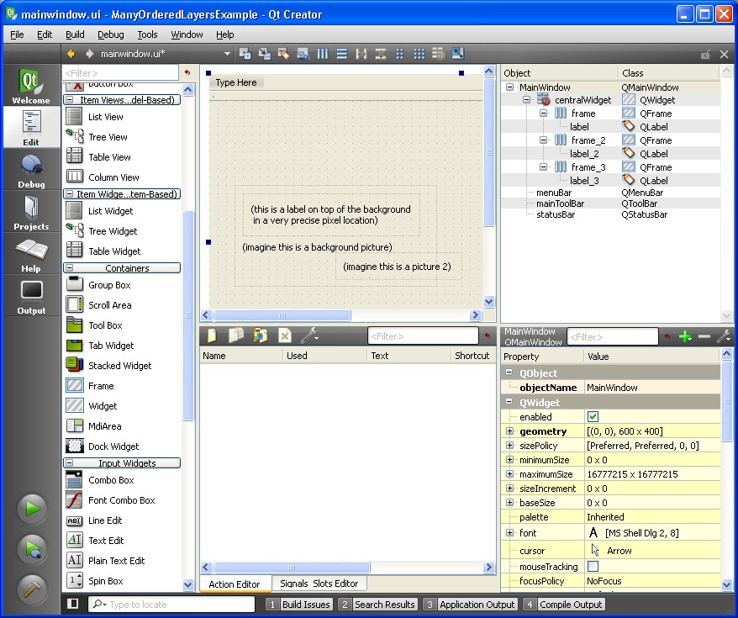
Task: Apply horizontal layout from the toolbar
Action: [x=323, y=54]
